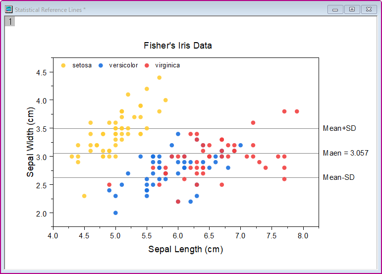The height and width of the screenshot is (274, 382).
Task: Select the Sepal Length (cm) axis title
Action: click(x=186, y=249)
